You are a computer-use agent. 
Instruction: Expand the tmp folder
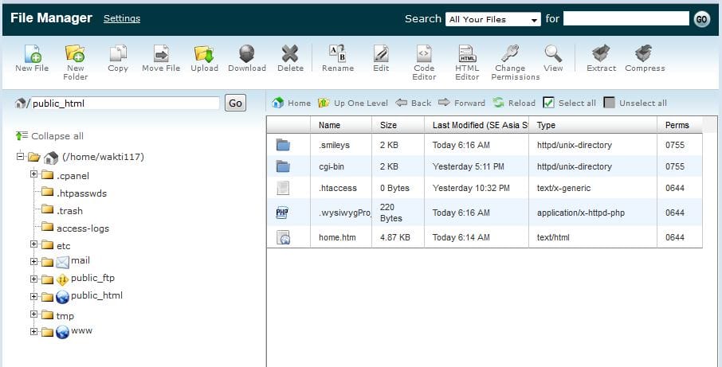tap(33, 314)
